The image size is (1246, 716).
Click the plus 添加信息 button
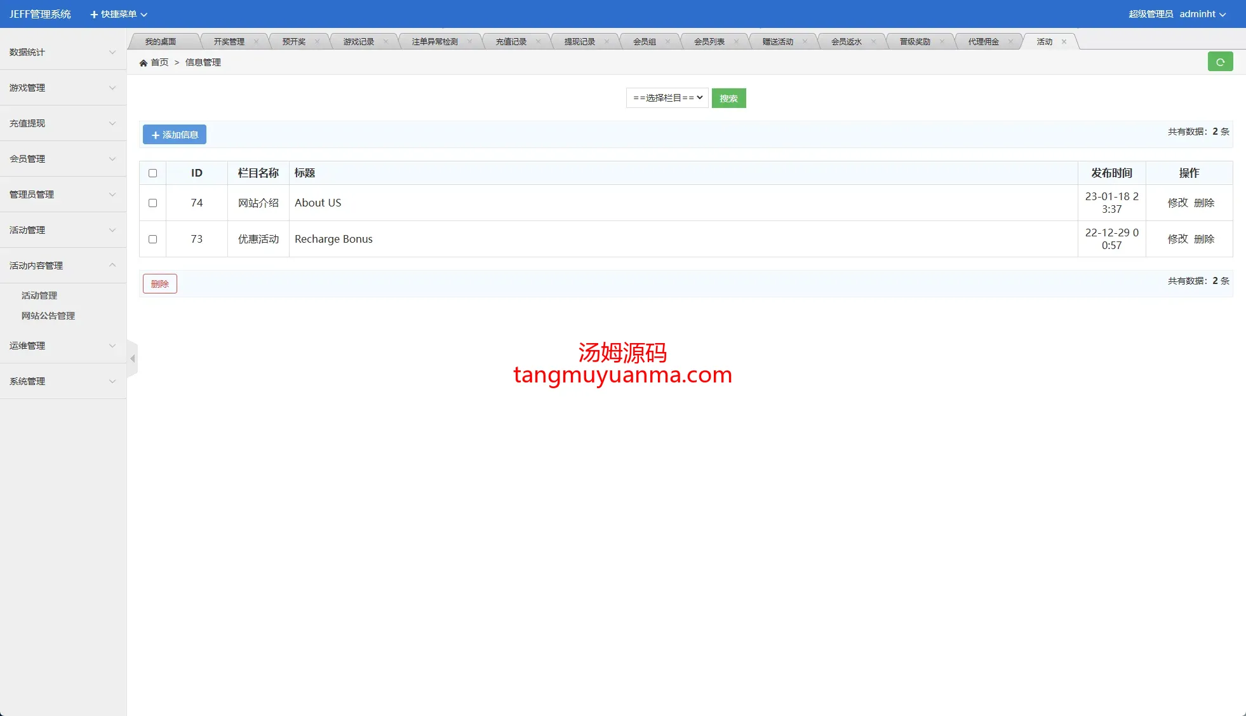coord(175,135)
